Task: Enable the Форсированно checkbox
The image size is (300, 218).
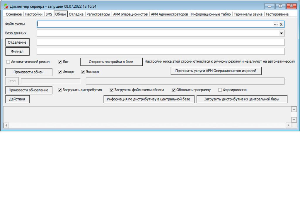Action: [220, 90]
